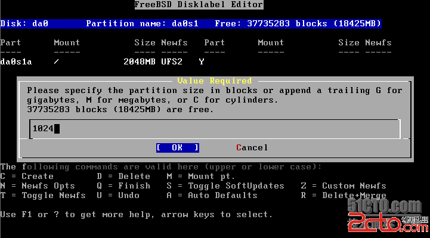The width and height of the screenshot is (430, 238).
Task: Select the da0s1a partition row
Action: click(x=103, y=61)
